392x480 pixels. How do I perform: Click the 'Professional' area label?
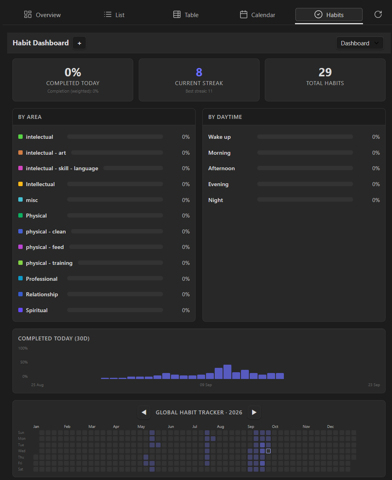click(x=42, y=279)
